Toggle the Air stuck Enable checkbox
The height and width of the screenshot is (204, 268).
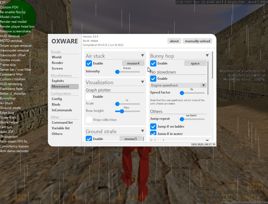tap(89, 63)
